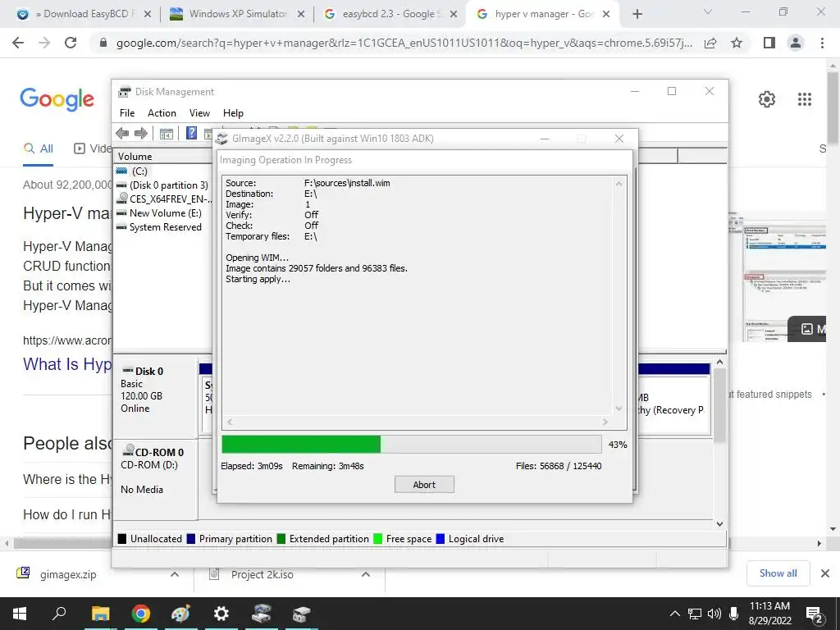The height and width of the screenshot is (630, 840).
Task: Open network icon in system tray
Action: (x=694, y=614)
